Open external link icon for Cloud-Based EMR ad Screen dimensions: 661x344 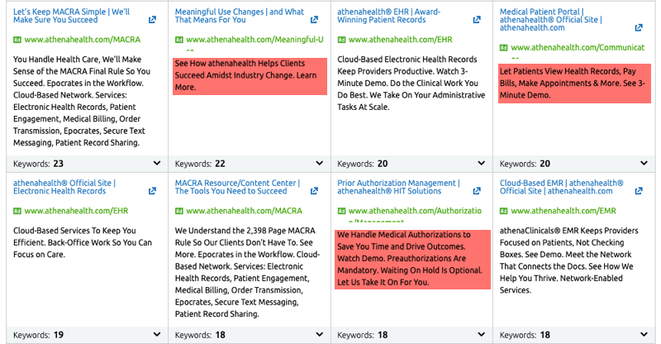(x=640, y=191)
